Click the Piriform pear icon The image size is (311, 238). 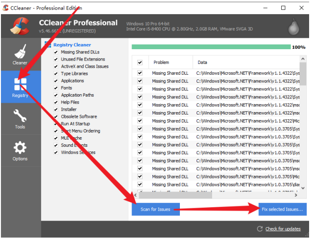click(293, 27)
